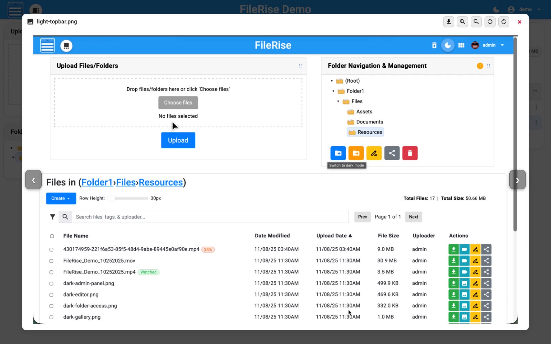Check the dark-admin-panel.png row checkbox
This screenshot has width=551, height=344.
coord(51,283)
